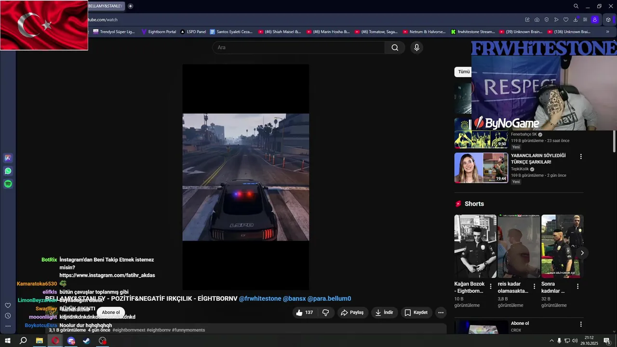
Task: Open Marin Hoxha bookmark
Action: point(328,32)
